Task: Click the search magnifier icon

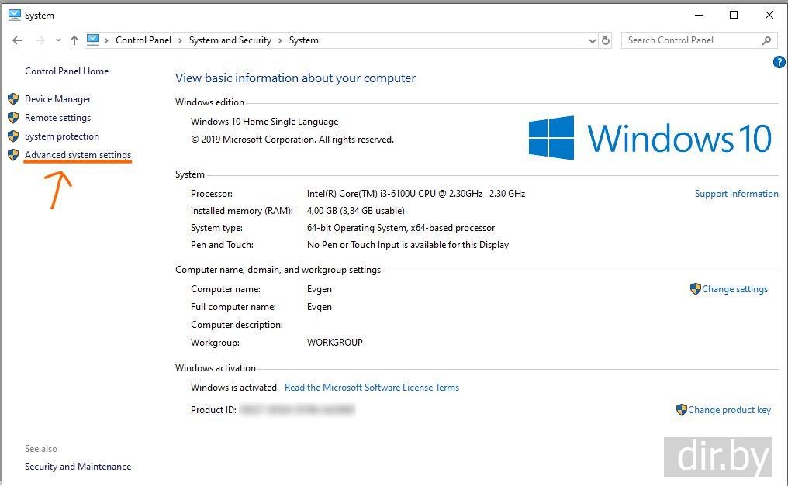Action: pos(766,40)
